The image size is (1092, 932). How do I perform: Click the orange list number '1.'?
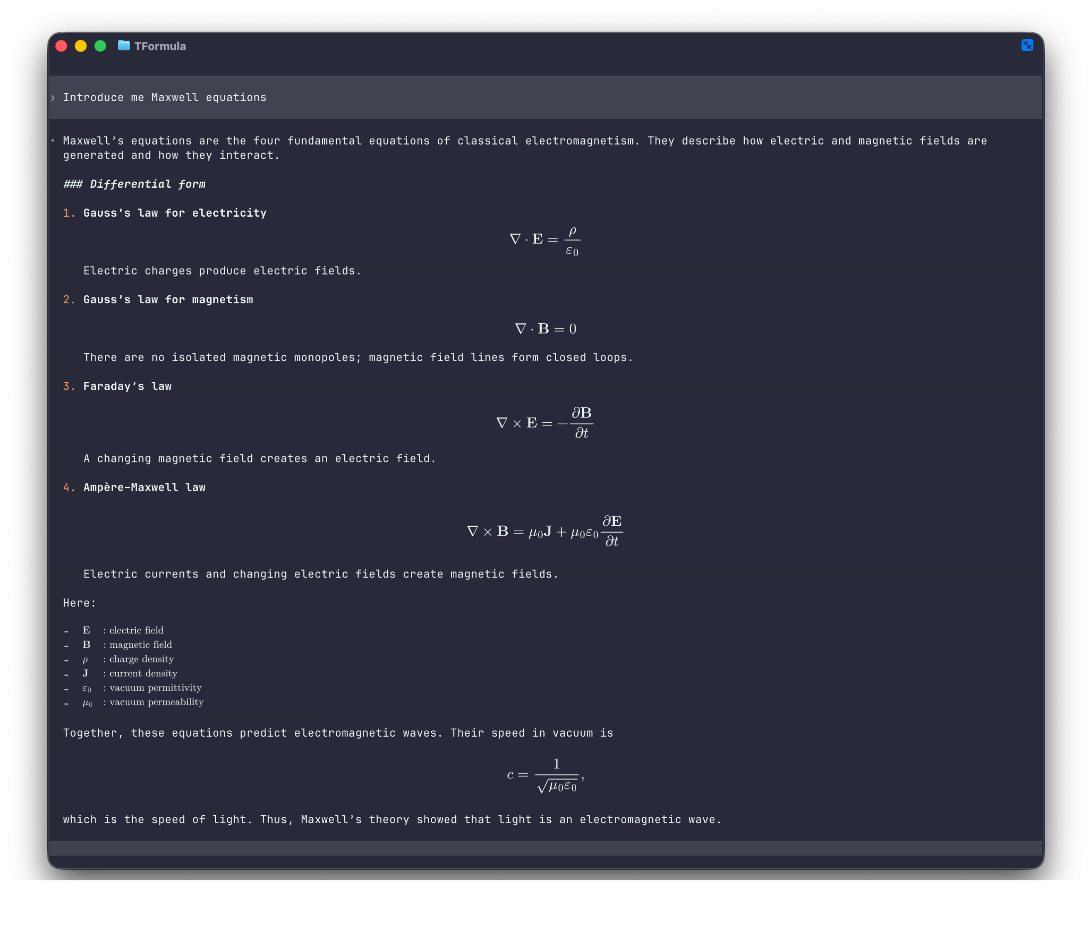pos(69,213)
